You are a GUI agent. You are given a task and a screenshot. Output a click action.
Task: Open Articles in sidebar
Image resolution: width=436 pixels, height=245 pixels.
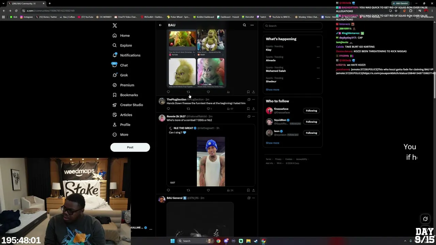[122, 115]
